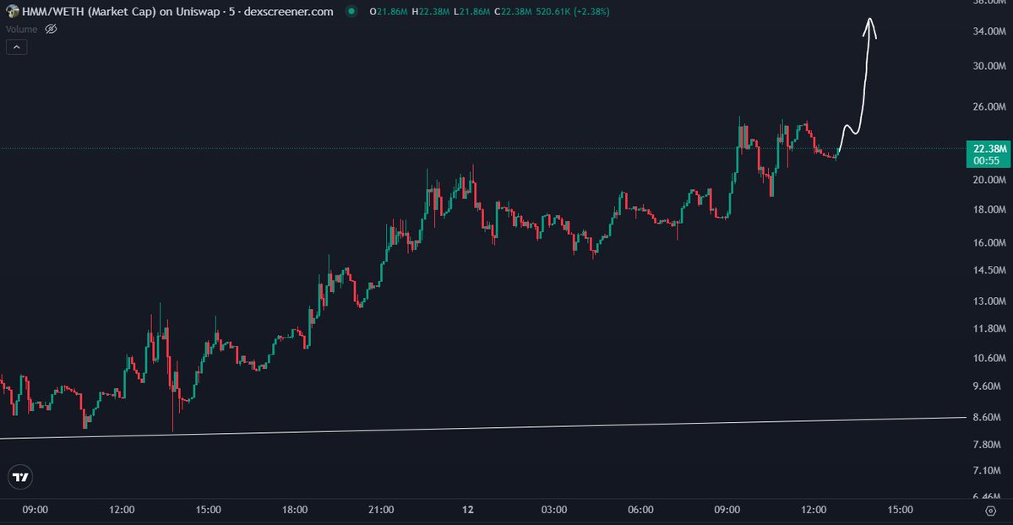The image size is (1013, 525).
Task: Click the O21.86M open value in header
Action: point(389,12)
